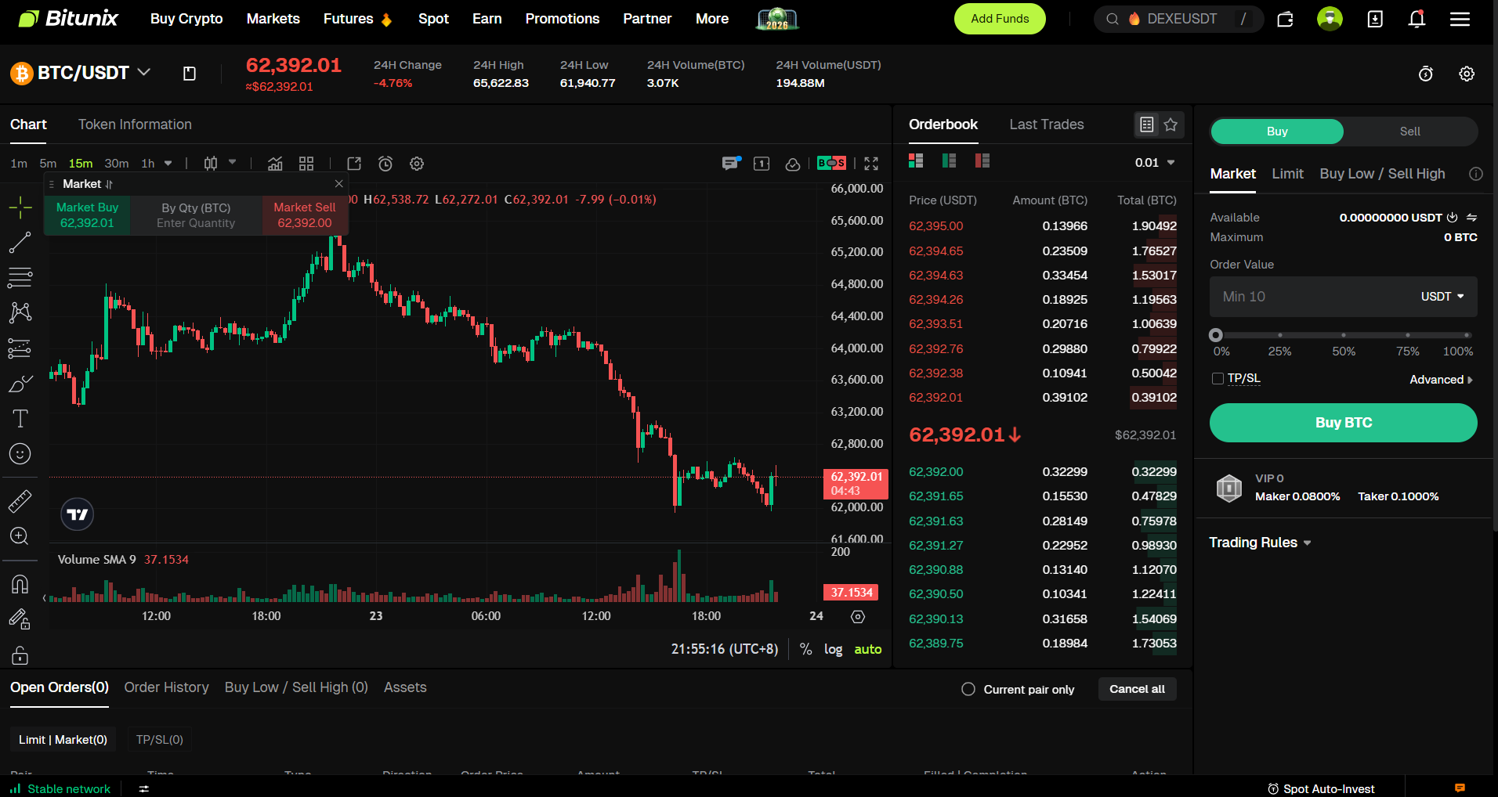Expand the BTC/USDT pair selector
This screenshot has width=1498, height=797.
[144, 72]
